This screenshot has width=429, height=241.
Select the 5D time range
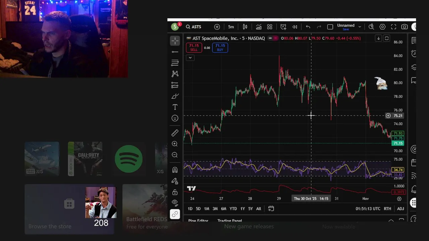[198, 209]
